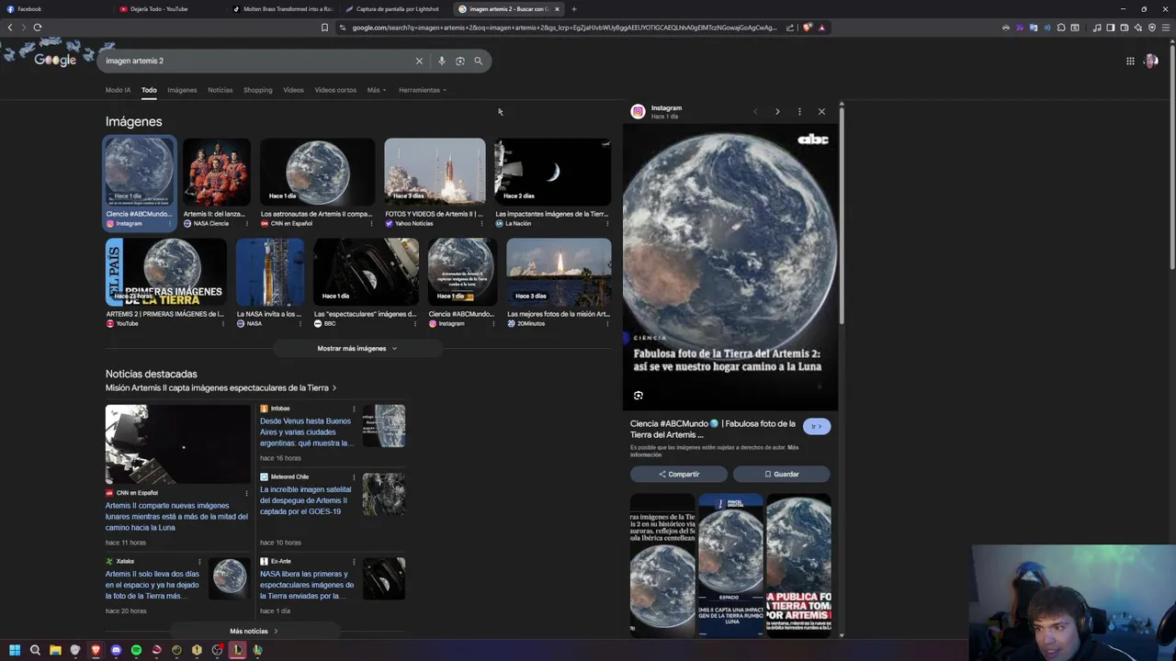This screenshot has height=661, width=1176.
Task: Click the Brave Shields lion icon
Action: coord(808,28)
